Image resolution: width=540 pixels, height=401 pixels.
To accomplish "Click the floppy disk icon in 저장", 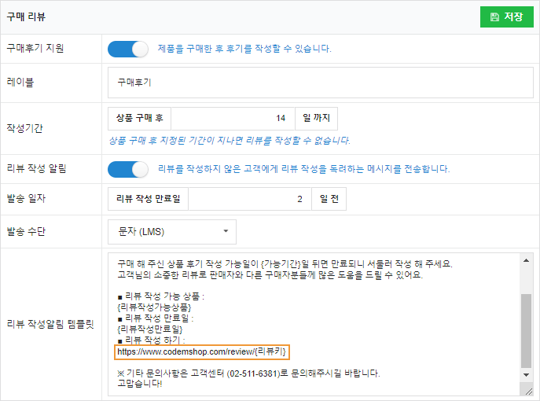I will coord(494,17).
